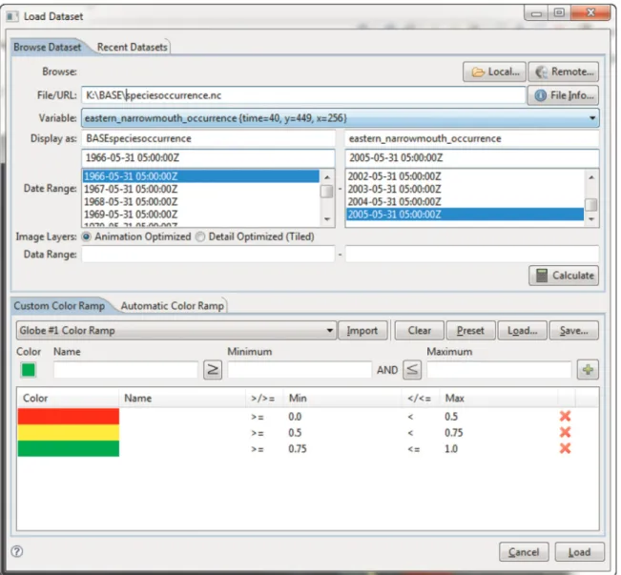
Task: Toggle the minimum greater-than-or-equal operator button
Action: pyautogui.click(x=213, y=370)
